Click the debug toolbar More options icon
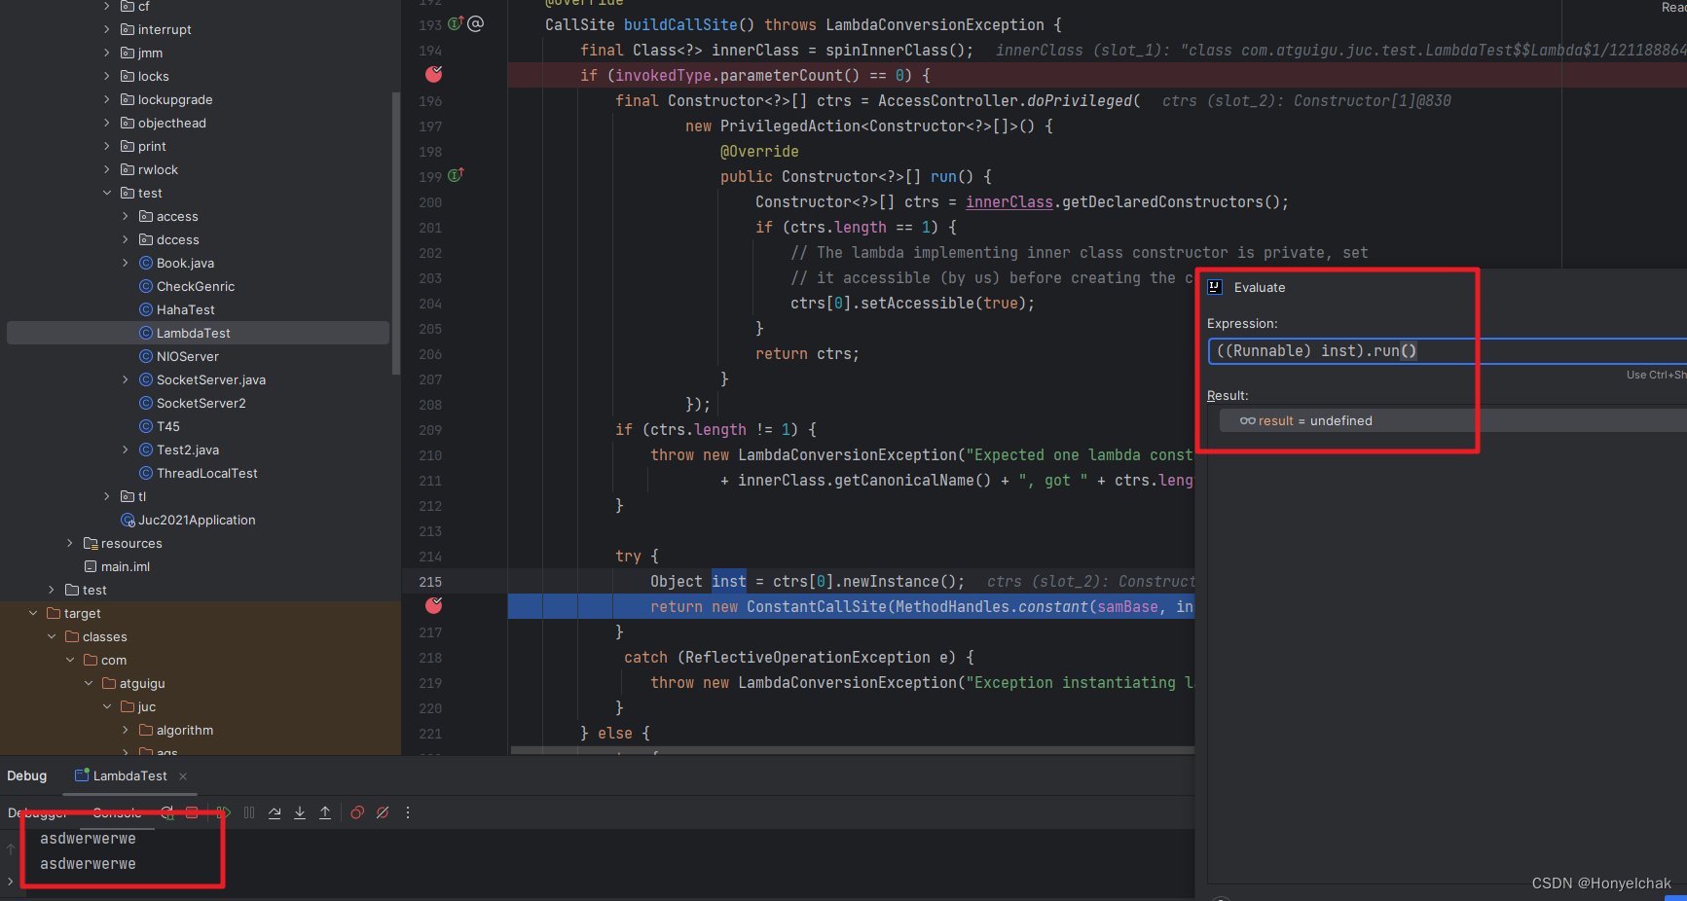 (408, 812)
